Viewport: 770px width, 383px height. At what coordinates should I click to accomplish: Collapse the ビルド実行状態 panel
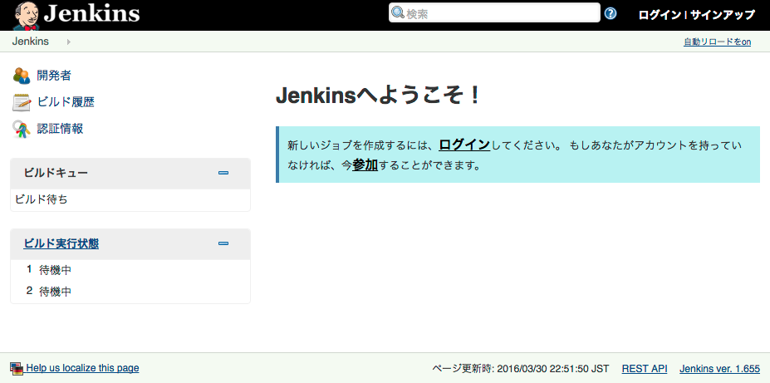click(x=223, y=243)
